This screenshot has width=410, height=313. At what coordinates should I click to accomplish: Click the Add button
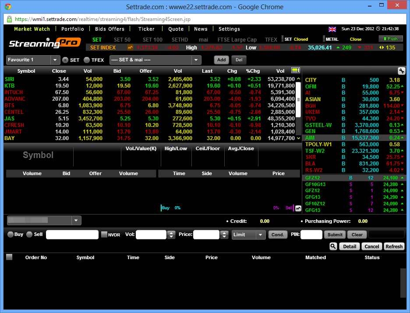pos(221,60)
